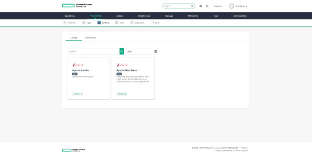Open the Library menu
This screenshot has height=161, width=312.
point(120,16)
